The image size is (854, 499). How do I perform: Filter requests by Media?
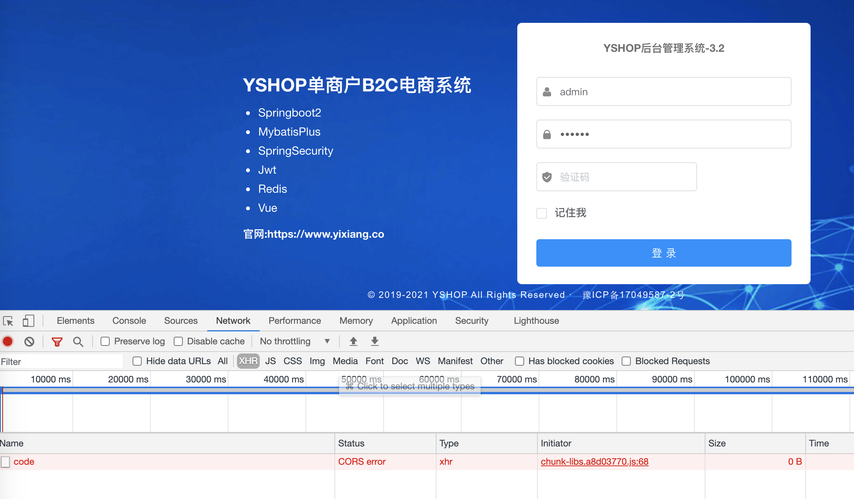pos(345,361)
